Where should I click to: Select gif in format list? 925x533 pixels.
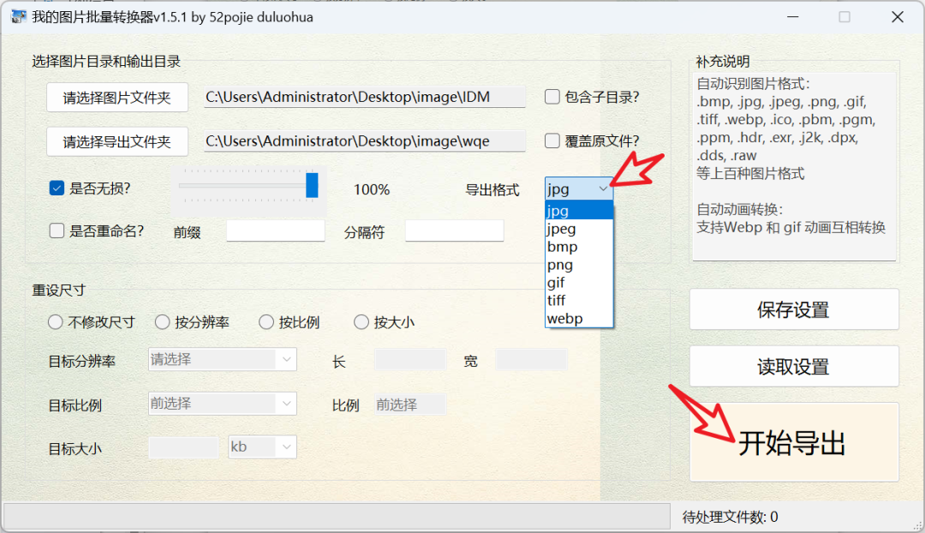click(579, 283)
